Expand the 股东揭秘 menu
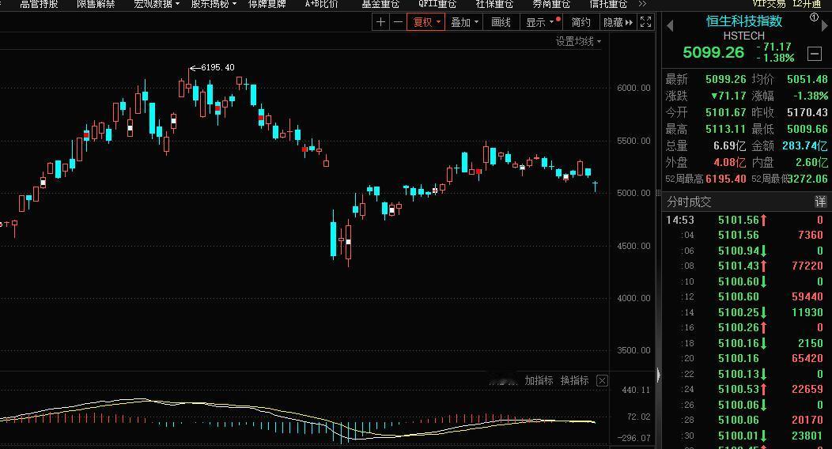The width and height of the screenshot is (832, 449). [214, 4]
